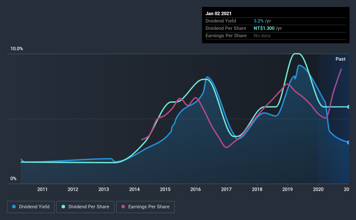Click the tooltip Dividend Yield row label
This screenshot has height=220, width=356.
coord(221,21)
